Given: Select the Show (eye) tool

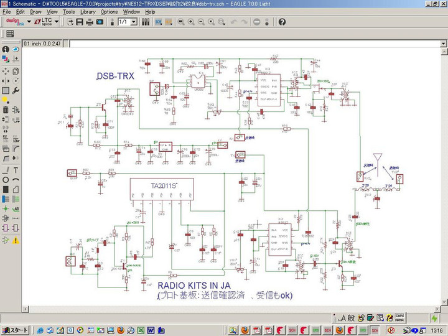Looking at the screenshot, I should (15, 49).
